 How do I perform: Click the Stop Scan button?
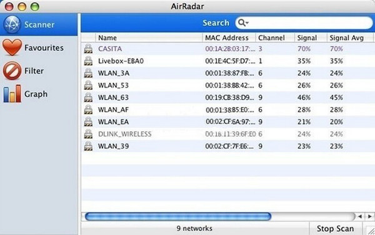335,229
